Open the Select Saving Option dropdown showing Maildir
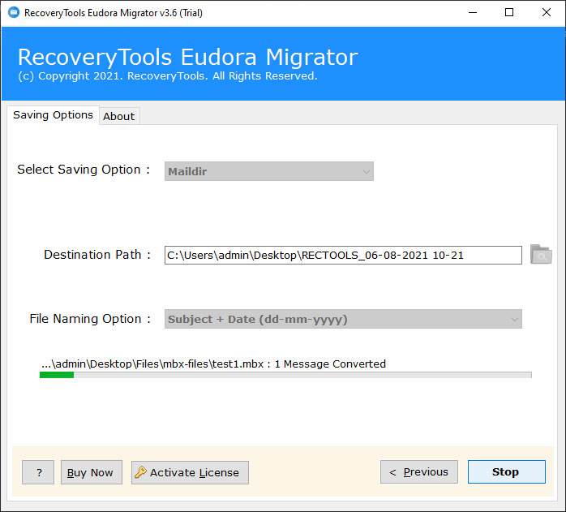 click(269, 171)
